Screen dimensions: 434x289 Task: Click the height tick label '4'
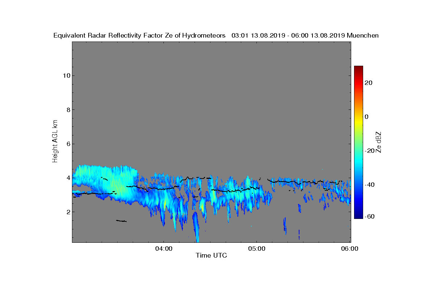coord(68,178)
